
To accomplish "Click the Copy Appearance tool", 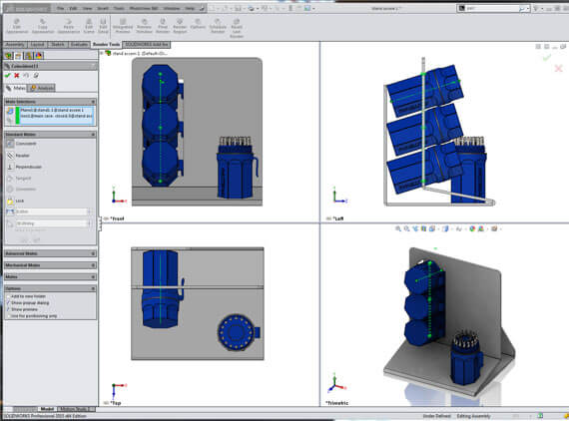I will 43,27.
